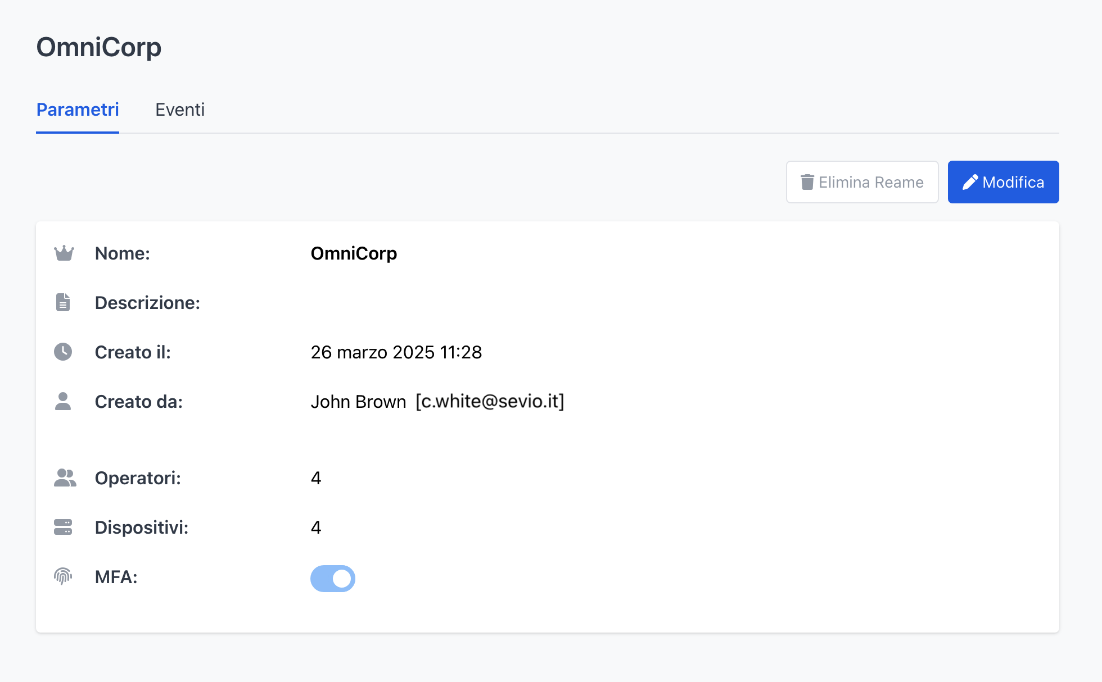Click the creator email c.white@sevio.it
This screenshot has height=682, width=1102.
pos(490,401)
